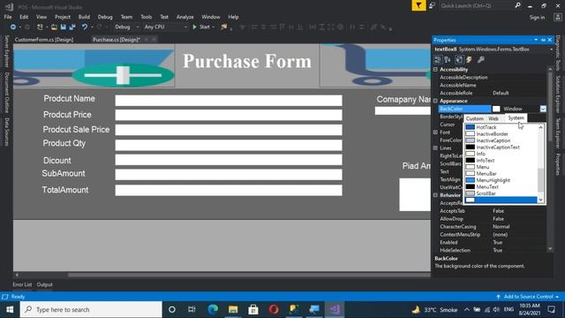
Task: Collapse the Behavior category
Action: point(435,195)
